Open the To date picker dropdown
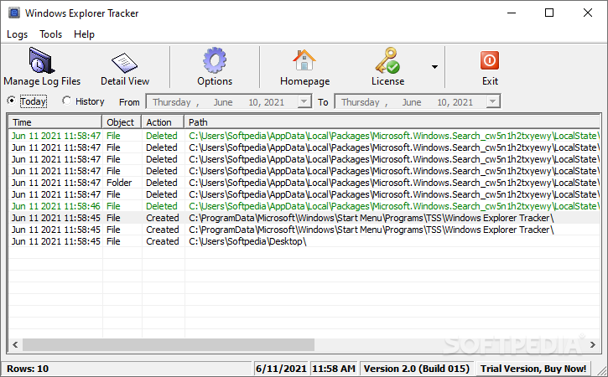Viewport: 608px width, 377px height. pyautogui.click(x=492, y=101)
